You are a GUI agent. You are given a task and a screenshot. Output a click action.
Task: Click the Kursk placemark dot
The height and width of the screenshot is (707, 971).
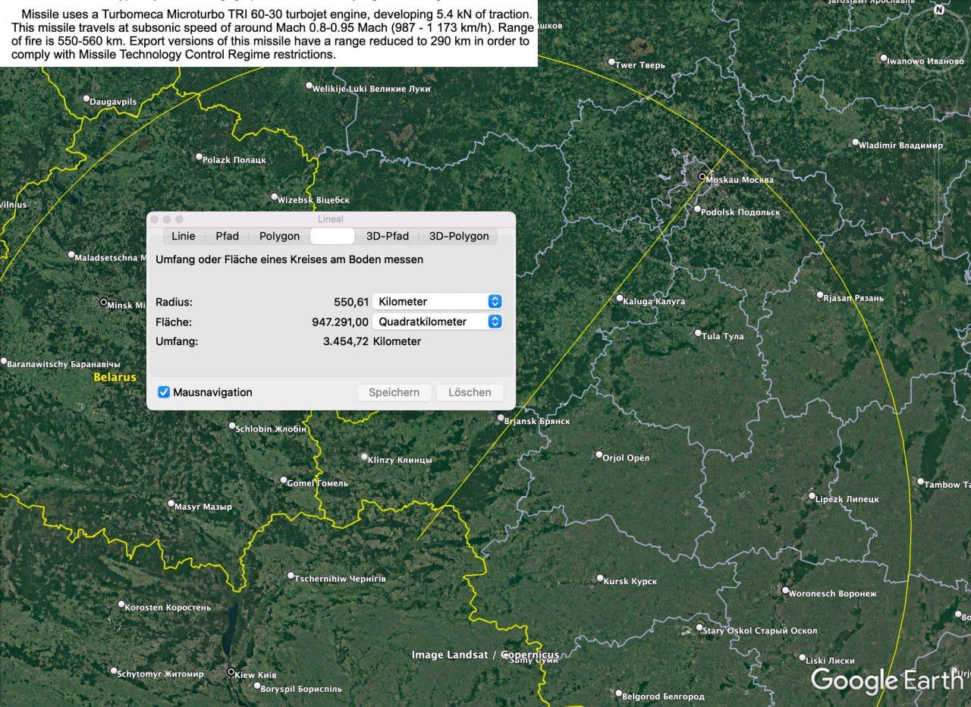[600, 579]
